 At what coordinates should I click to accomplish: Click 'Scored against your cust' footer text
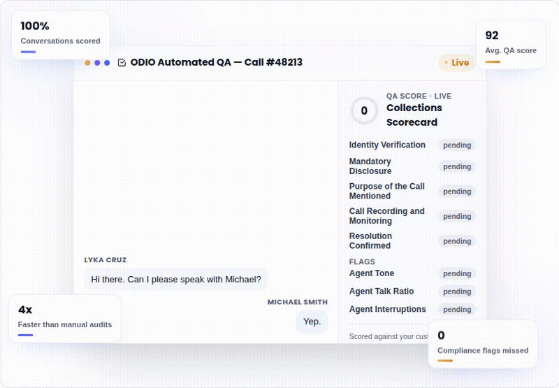coord(389,336)
